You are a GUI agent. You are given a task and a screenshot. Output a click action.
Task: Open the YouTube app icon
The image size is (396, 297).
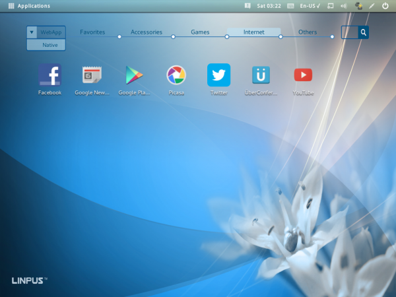(303, 75)
